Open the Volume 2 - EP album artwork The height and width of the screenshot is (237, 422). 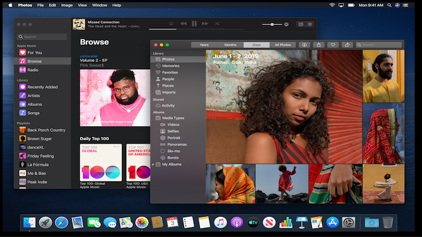(115, 98)
